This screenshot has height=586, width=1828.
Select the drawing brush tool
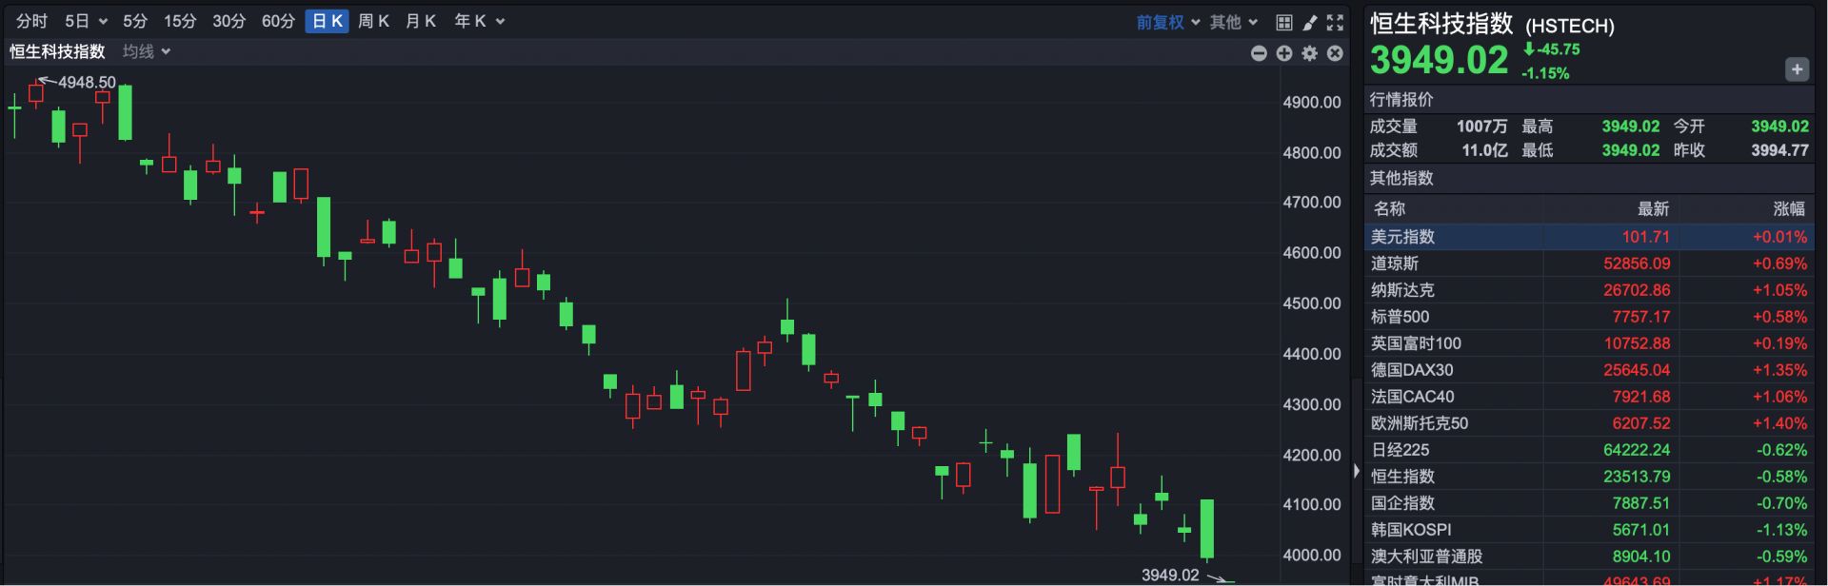1310,22
